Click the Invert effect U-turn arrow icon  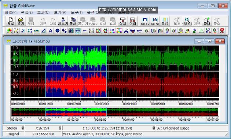51,31
